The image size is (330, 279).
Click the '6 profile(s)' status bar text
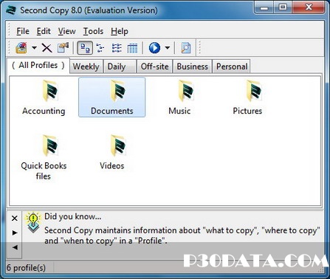pyautogui.click(x=26, y=268)
